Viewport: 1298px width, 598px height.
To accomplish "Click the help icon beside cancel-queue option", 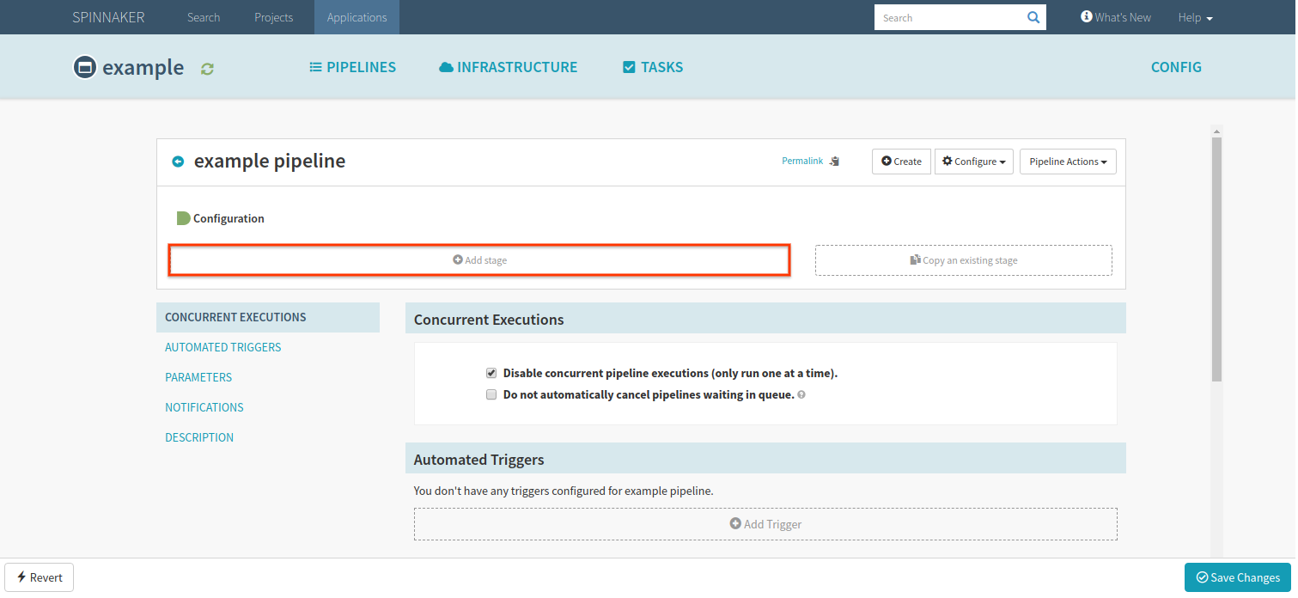I will [801, 395].
